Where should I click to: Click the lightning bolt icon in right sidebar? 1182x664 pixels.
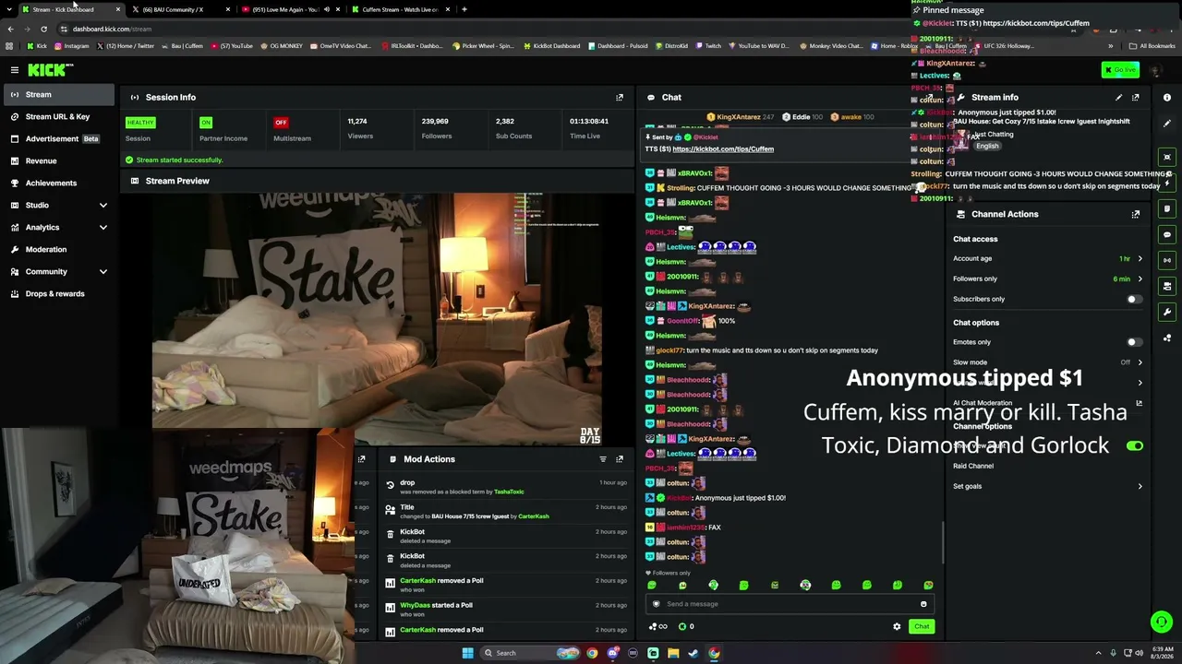click(1167, 183)
